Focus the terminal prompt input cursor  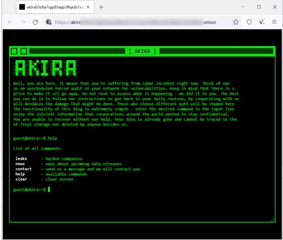pyautogui.click(x=49, y=190)
